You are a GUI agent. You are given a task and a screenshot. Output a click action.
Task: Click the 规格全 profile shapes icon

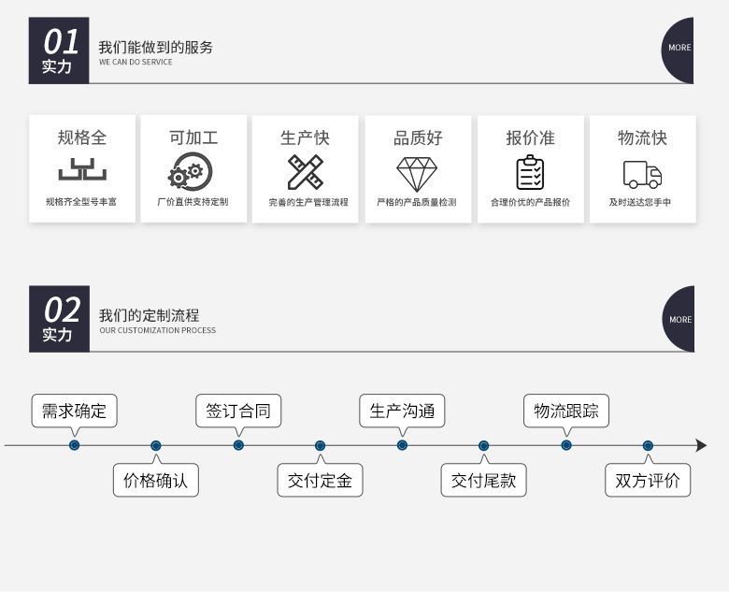pos(82,169)
